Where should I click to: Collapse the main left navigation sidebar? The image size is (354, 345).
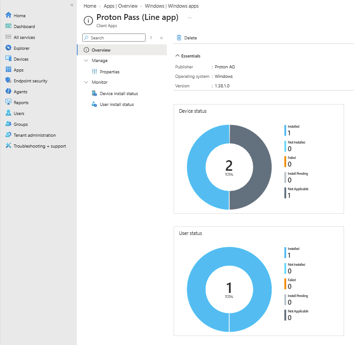[72, 5]
